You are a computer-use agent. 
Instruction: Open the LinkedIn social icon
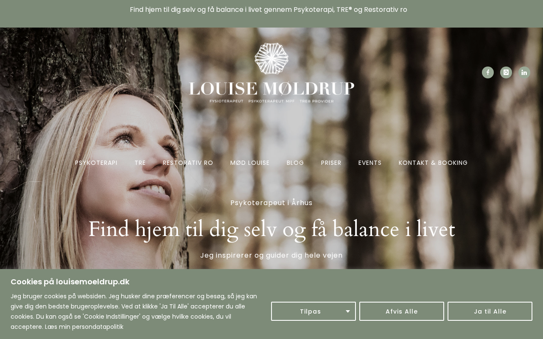524,72
